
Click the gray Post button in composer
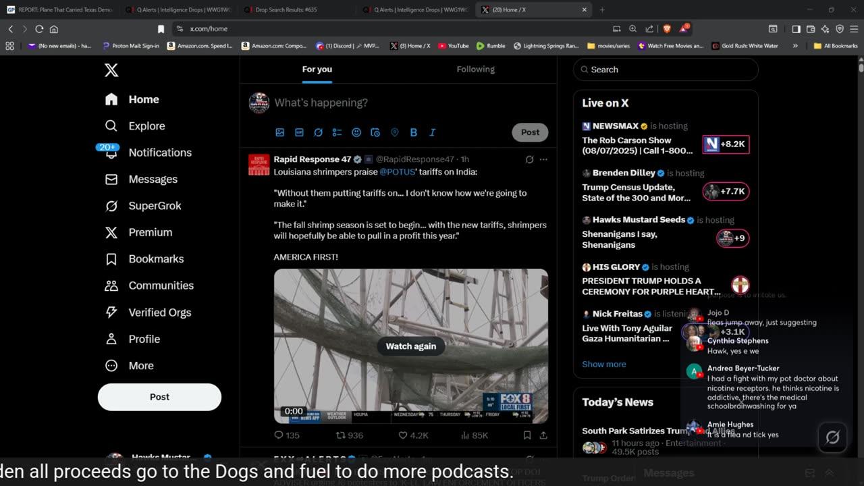pos(530,132)
